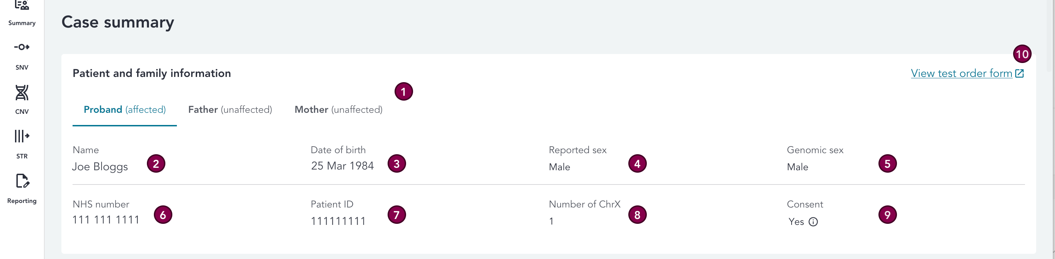
Task: Go to the CNV DNA icon
Action: pos(22,93)
